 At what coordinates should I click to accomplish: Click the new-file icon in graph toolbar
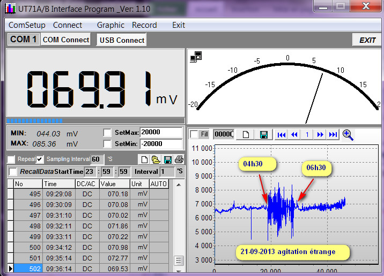[x=246, y=135]
